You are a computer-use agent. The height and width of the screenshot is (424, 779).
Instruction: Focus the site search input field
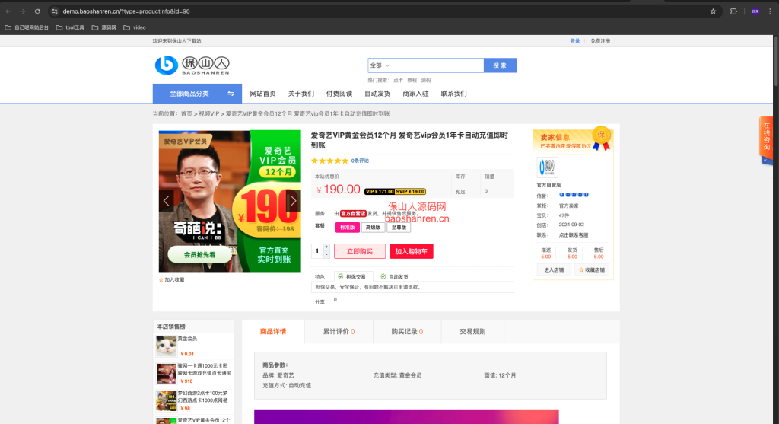[x=438, y=65]
